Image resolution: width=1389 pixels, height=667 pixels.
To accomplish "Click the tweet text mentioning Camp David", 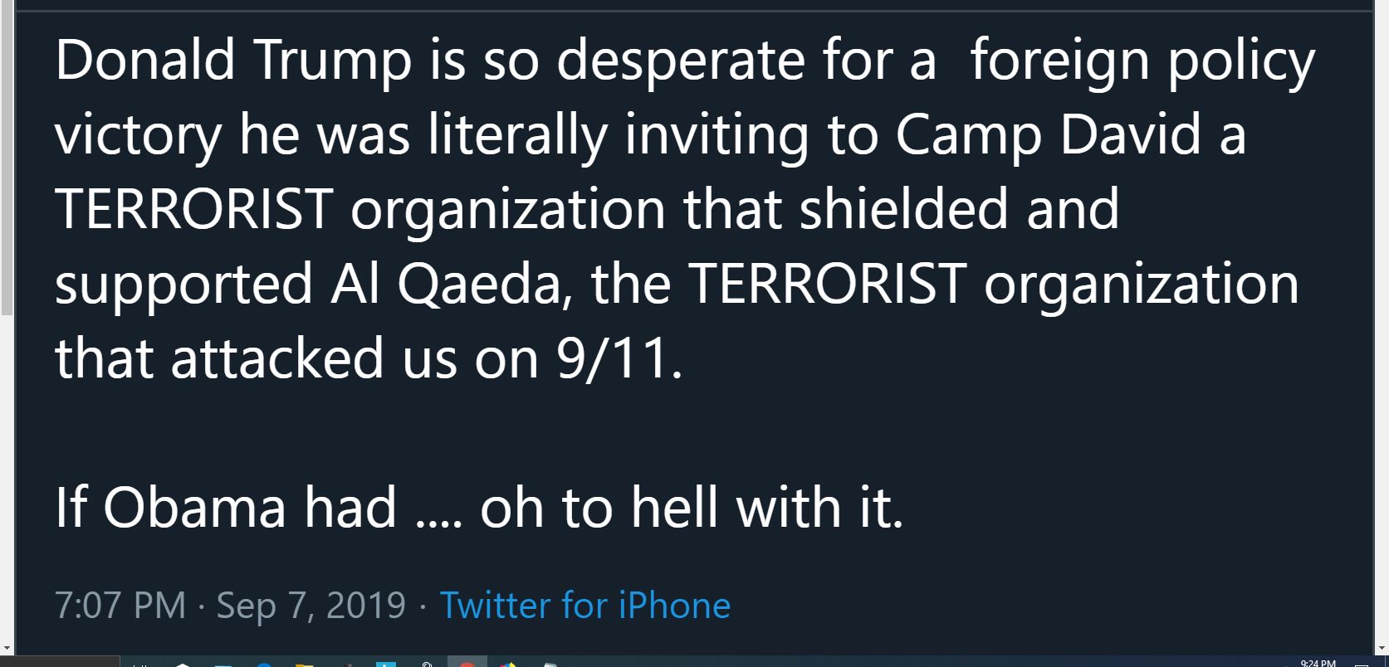I will click(650, 134).
